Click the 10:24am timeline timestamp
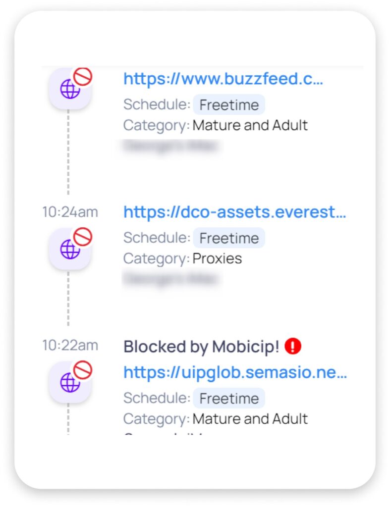 [x=70, y=212]
